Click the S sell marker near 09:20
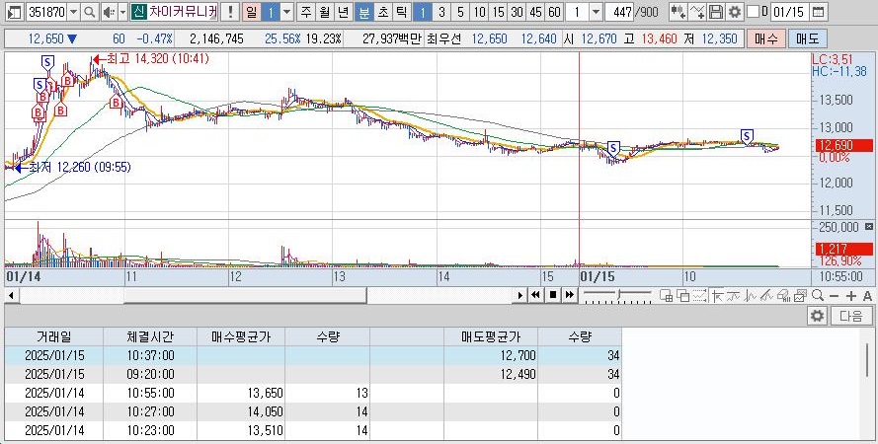 coord(613,149)
